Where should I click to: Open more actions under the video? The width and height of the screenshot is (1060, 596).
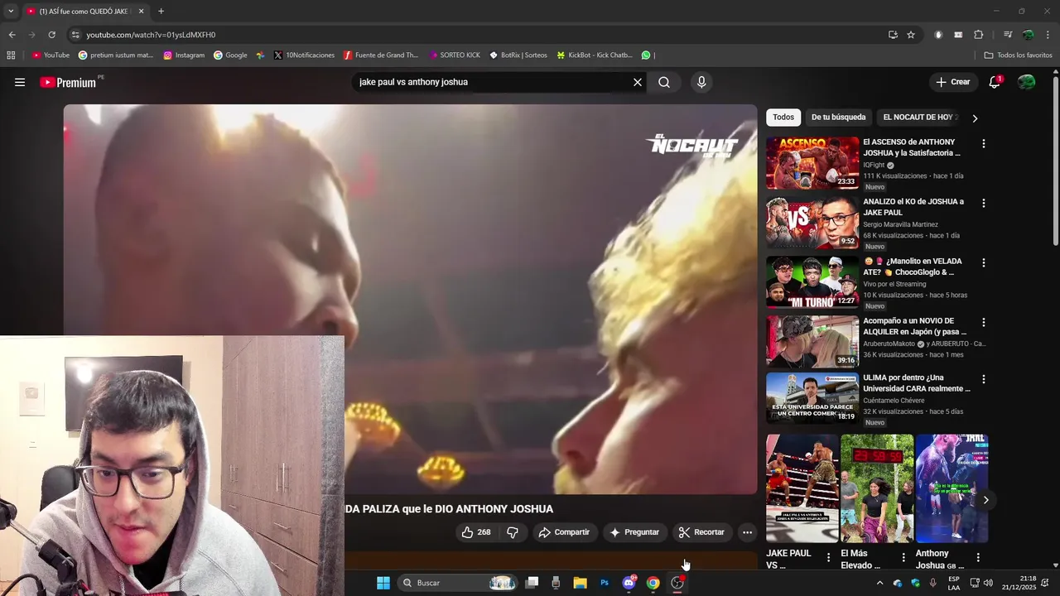point(747,532)
